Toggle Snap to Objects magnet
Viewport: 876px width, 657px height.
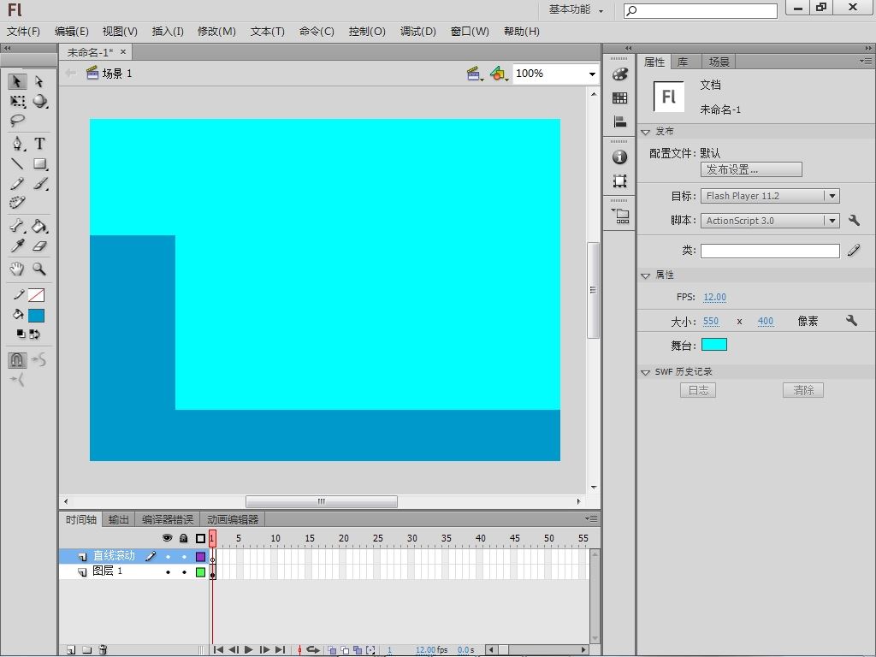17,360
